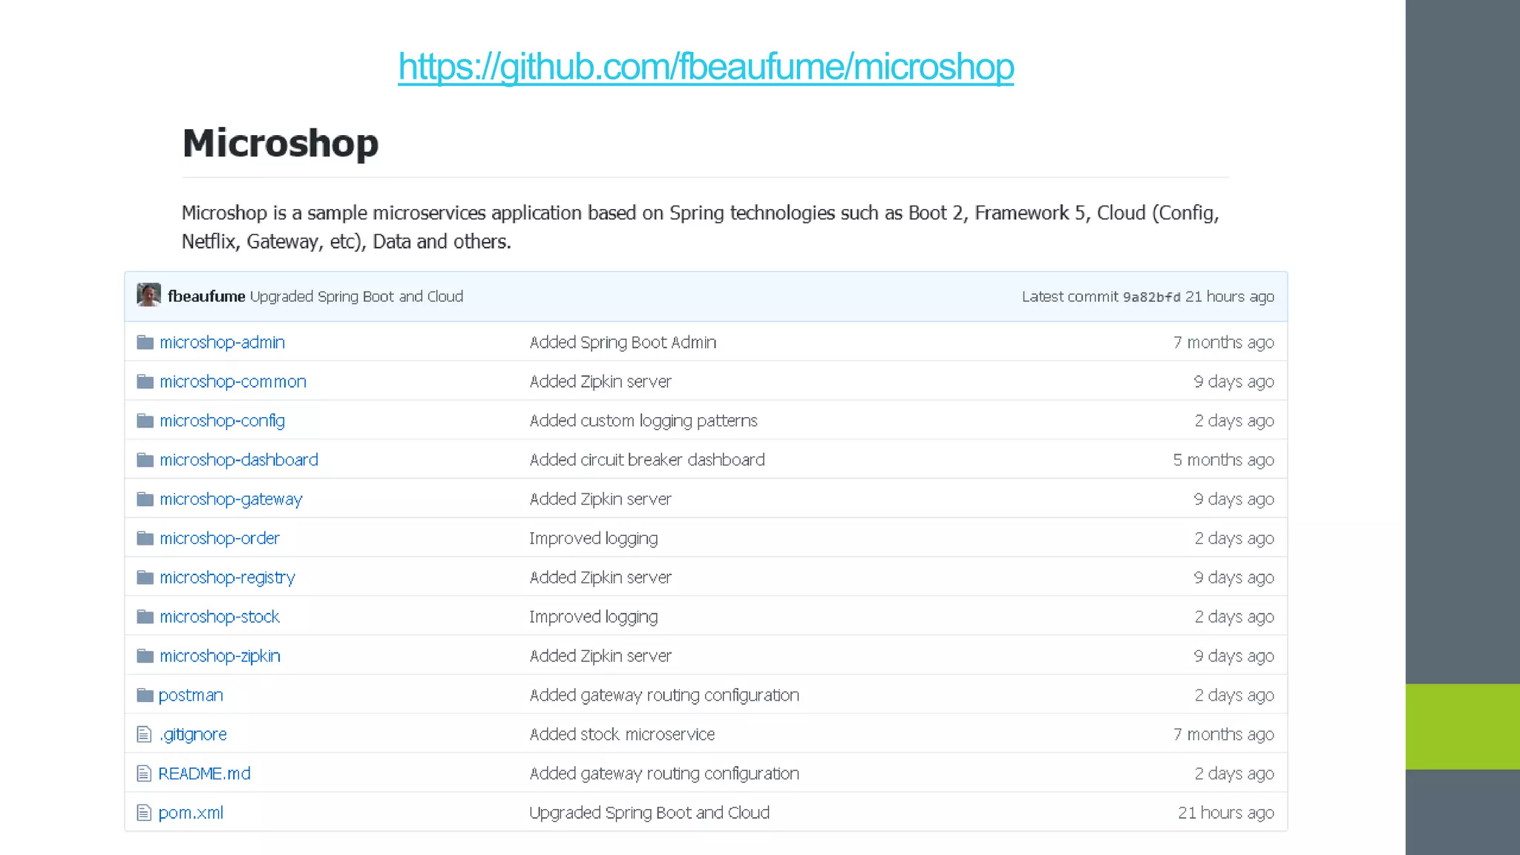Open the .gitignore file

[x=193, y=734]
